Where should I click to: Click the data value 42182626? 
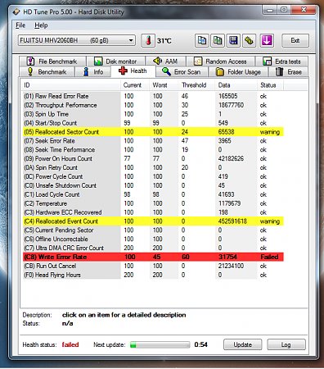231,159
